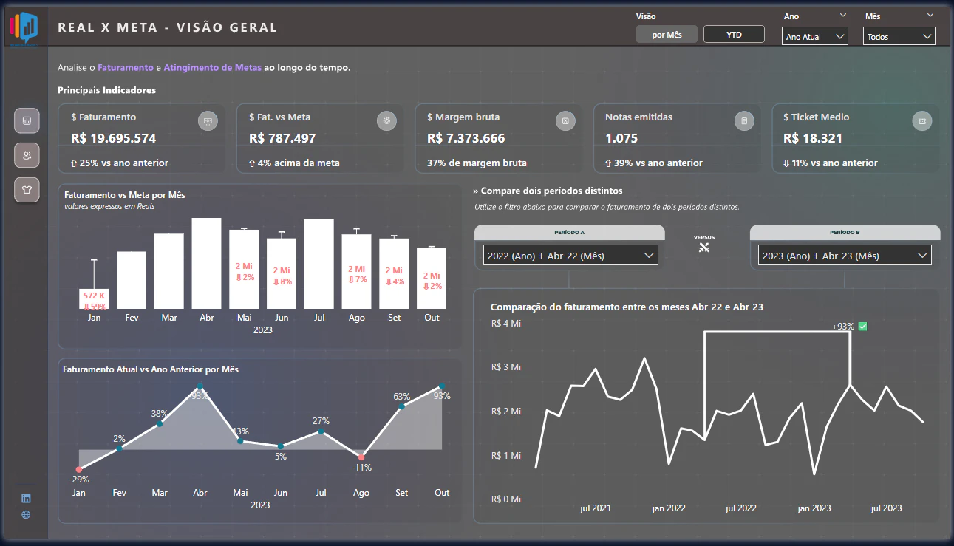Click the dashboard logo in the header
The image size is (954, 546).
coord(24,28)
